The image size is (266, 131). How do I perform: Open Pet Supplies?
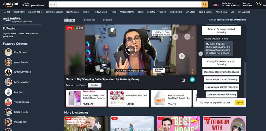(x=244, y=12)
